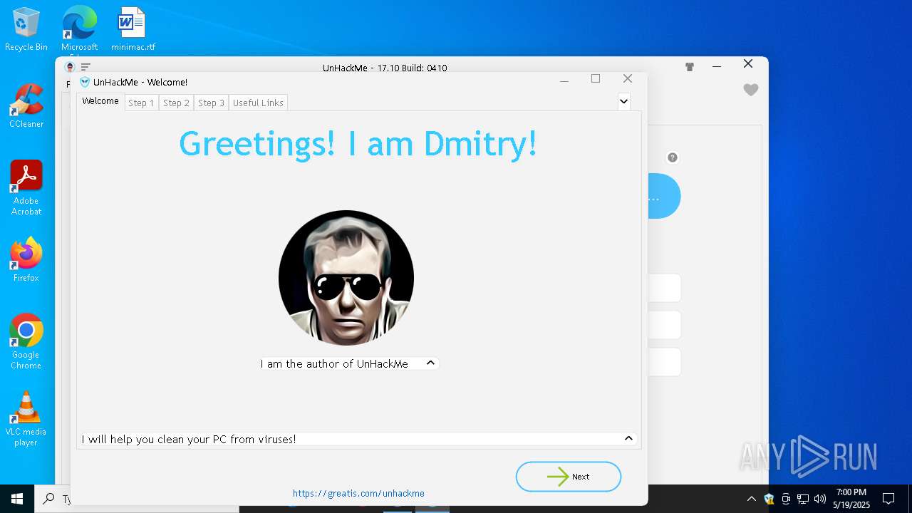Open the hamburger menu in main UnHackMe window
Image resolution: width=912 pixels, height=513 pixels.
[x=85, y=67]
